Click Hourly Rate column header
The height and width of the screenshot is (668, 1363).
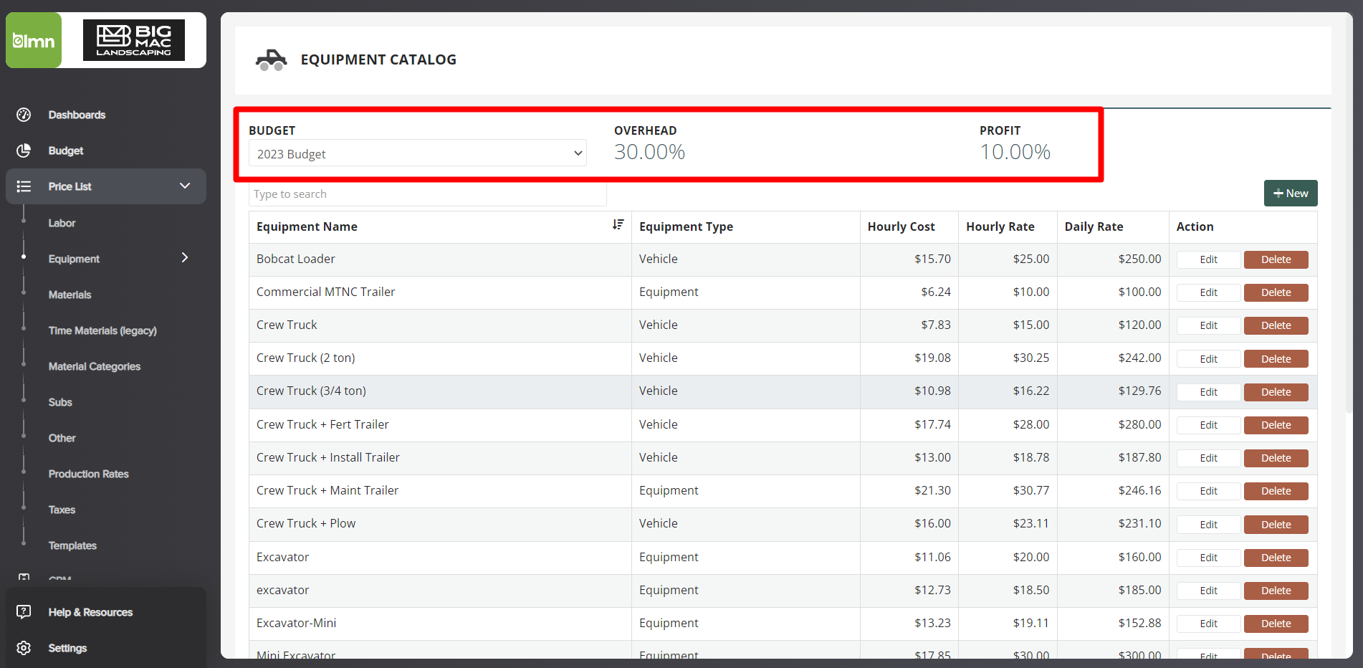pos(1000,226)
